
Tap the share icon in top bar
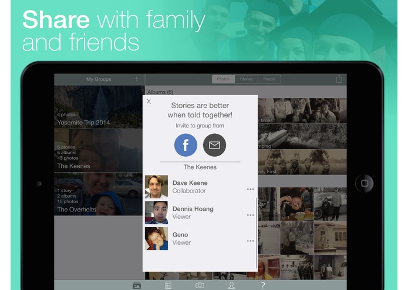pos(339,79)
